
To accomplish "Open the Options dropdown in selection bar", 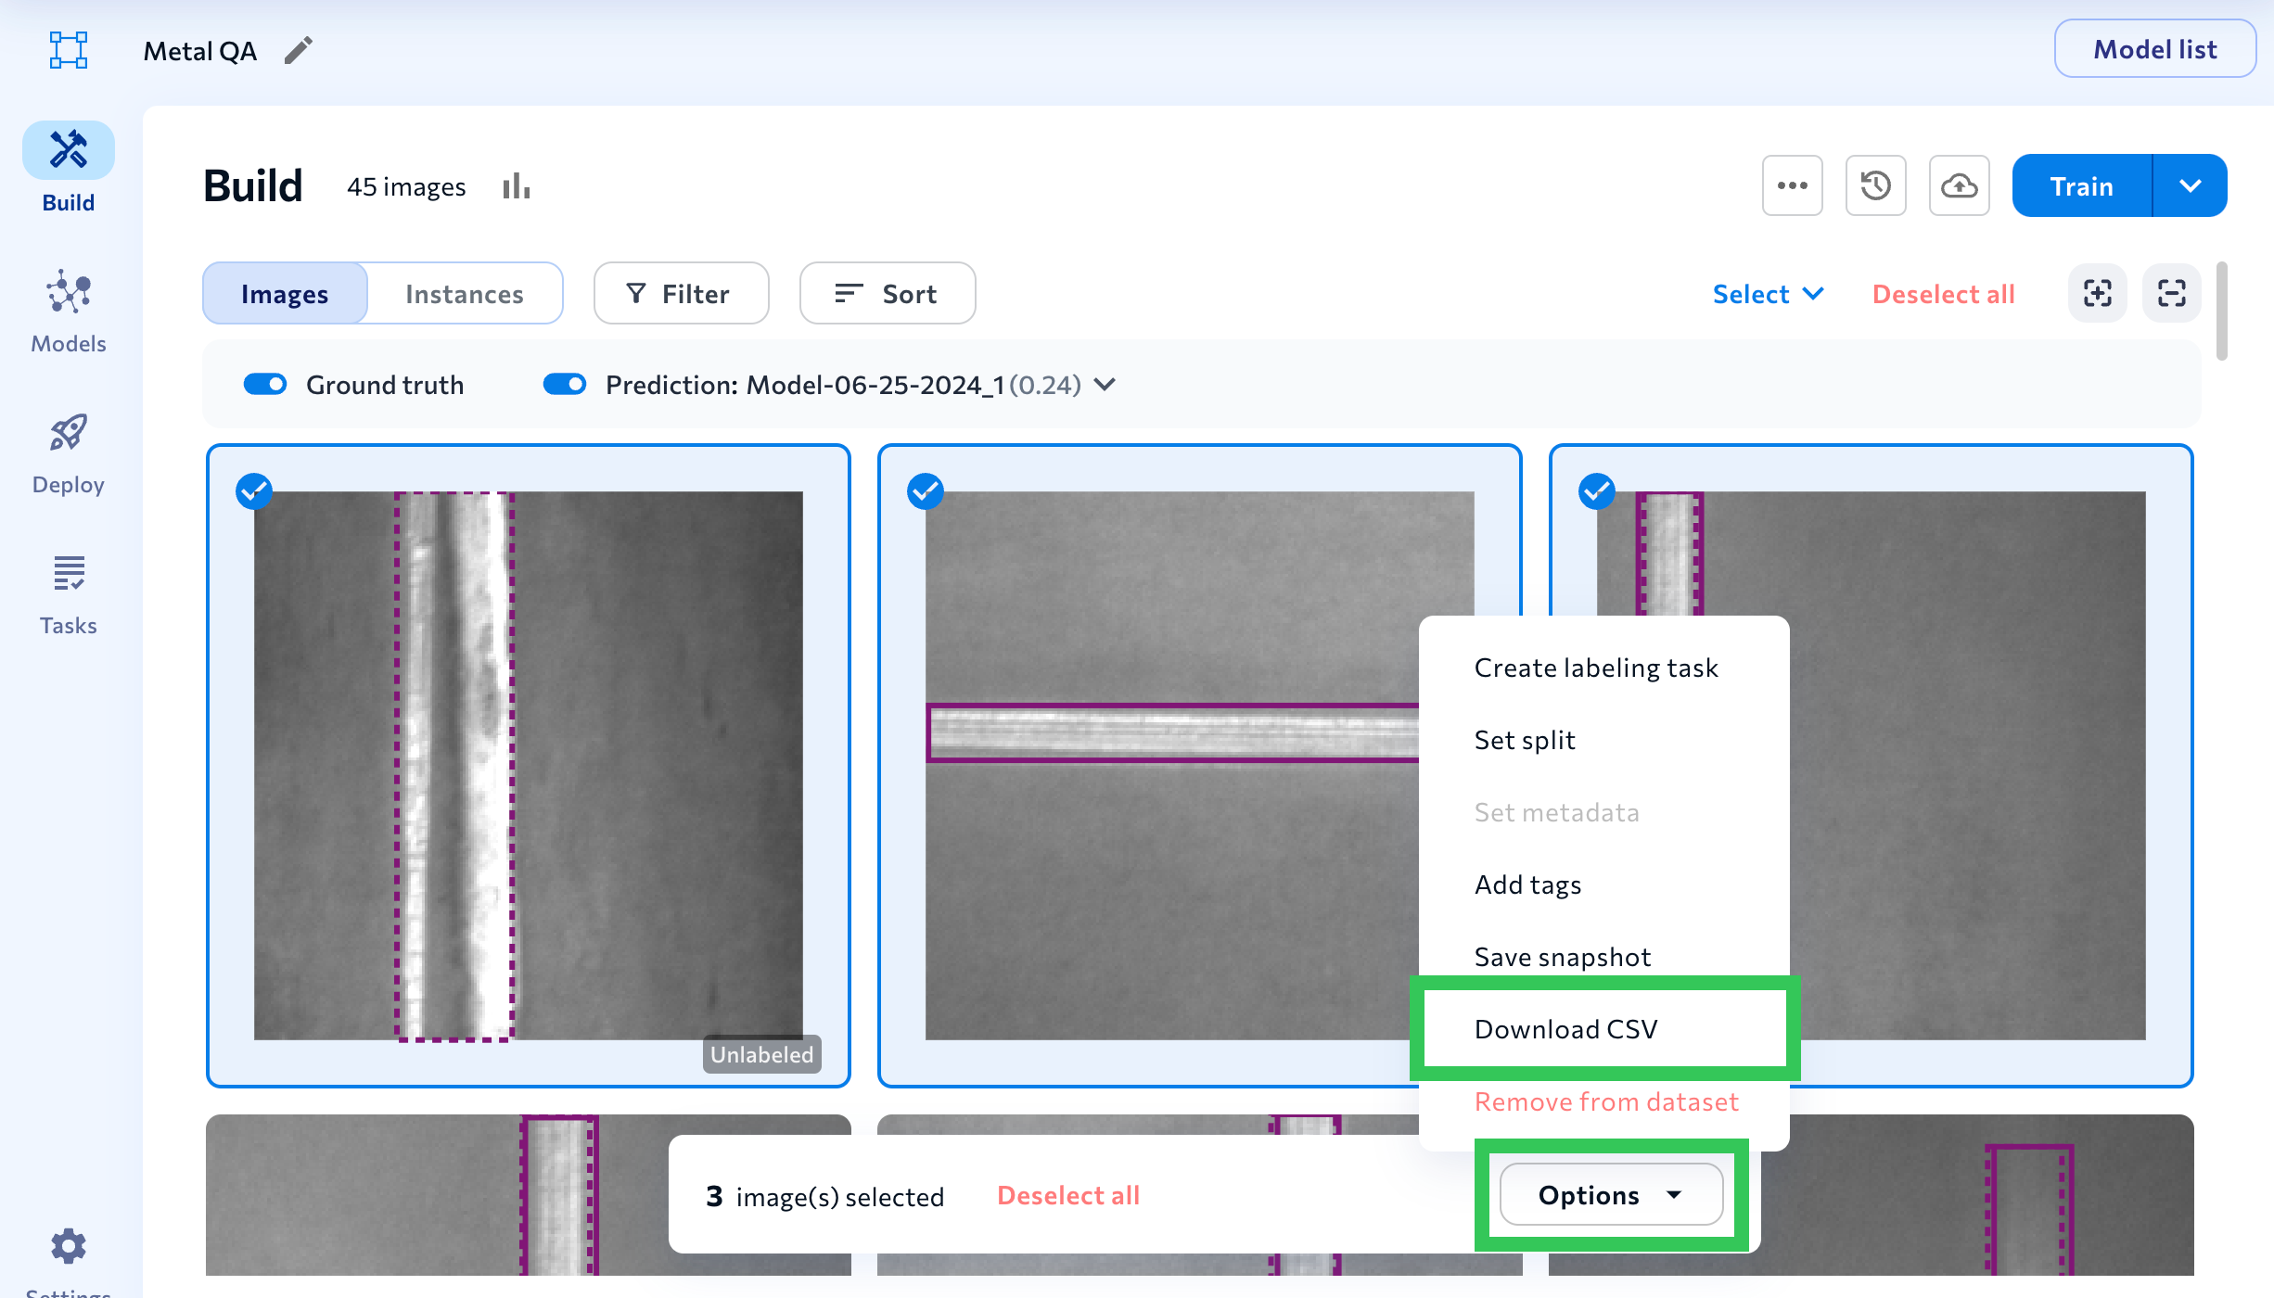I will click(1612, 1195).
